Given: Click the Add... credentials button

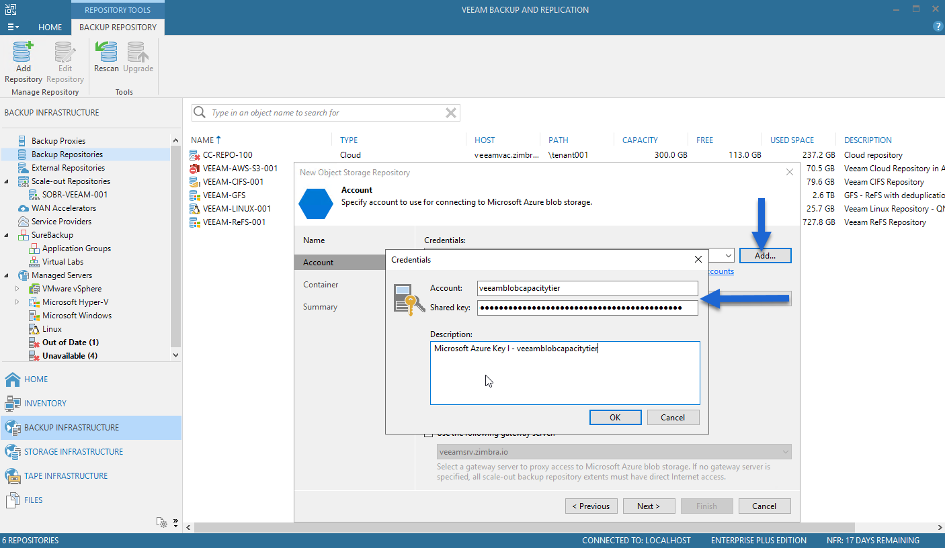Looking at the screenshot, I should coord(765,256).
